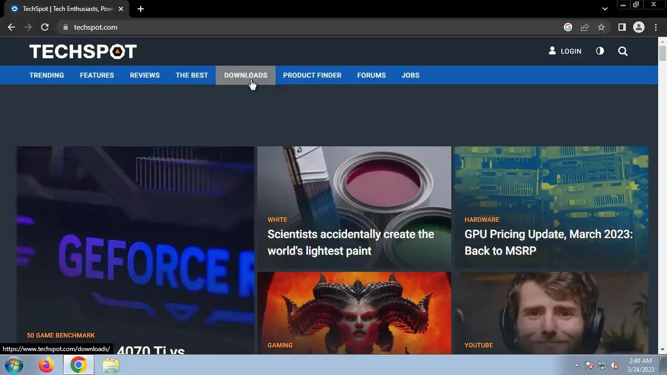Screen dimensions: 667x375
Task: Go back with browser back arrow
Action: tap(11, 27)
